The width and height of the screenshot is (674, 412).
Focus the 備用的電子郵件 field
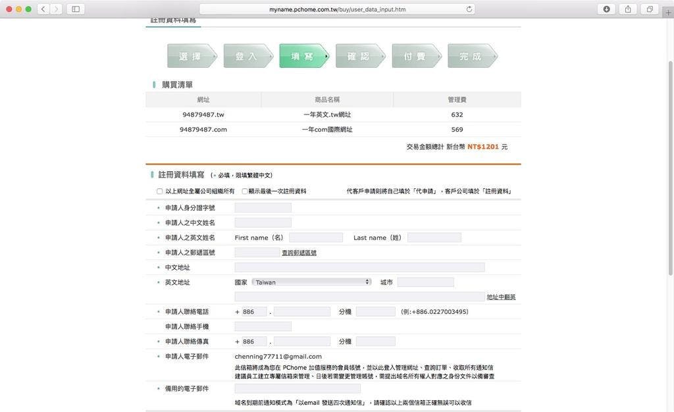click(x=298, y=388)
